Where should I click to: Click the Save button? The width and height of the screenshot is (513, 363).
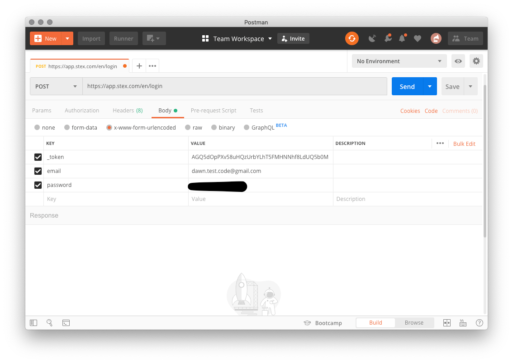(452, 86)
